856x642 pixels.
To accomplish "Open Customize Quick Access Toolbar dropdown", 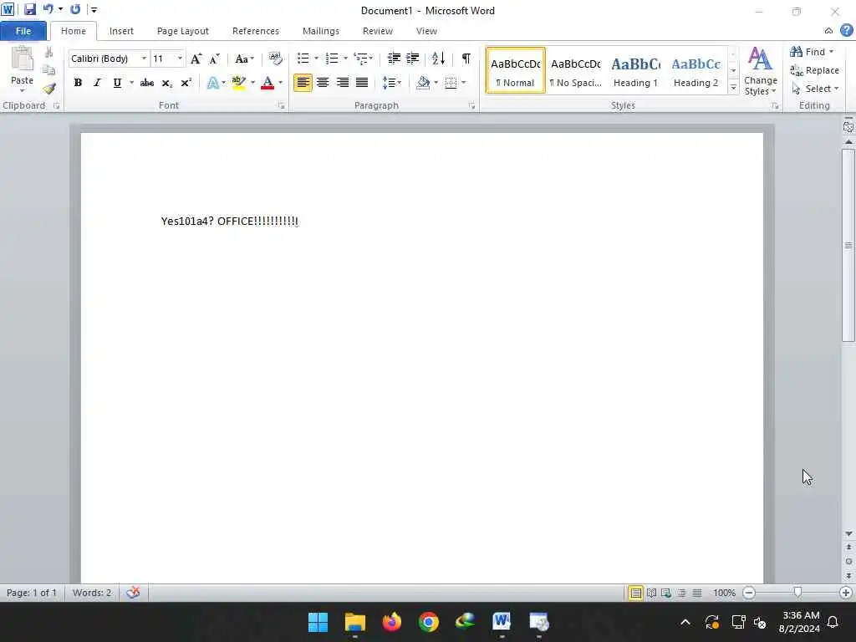I will pyautogui.click(x=94, y=9).
